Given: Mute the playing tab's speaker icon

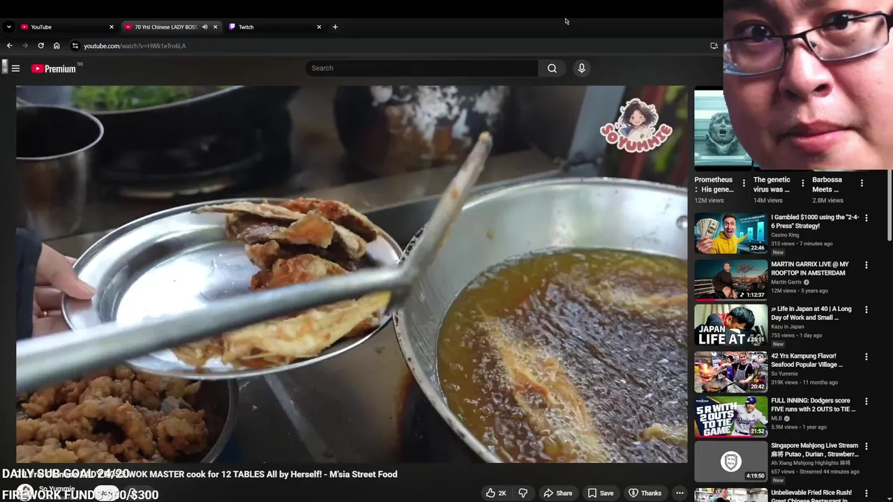Looking at the screenshot, I should [205, 26].
